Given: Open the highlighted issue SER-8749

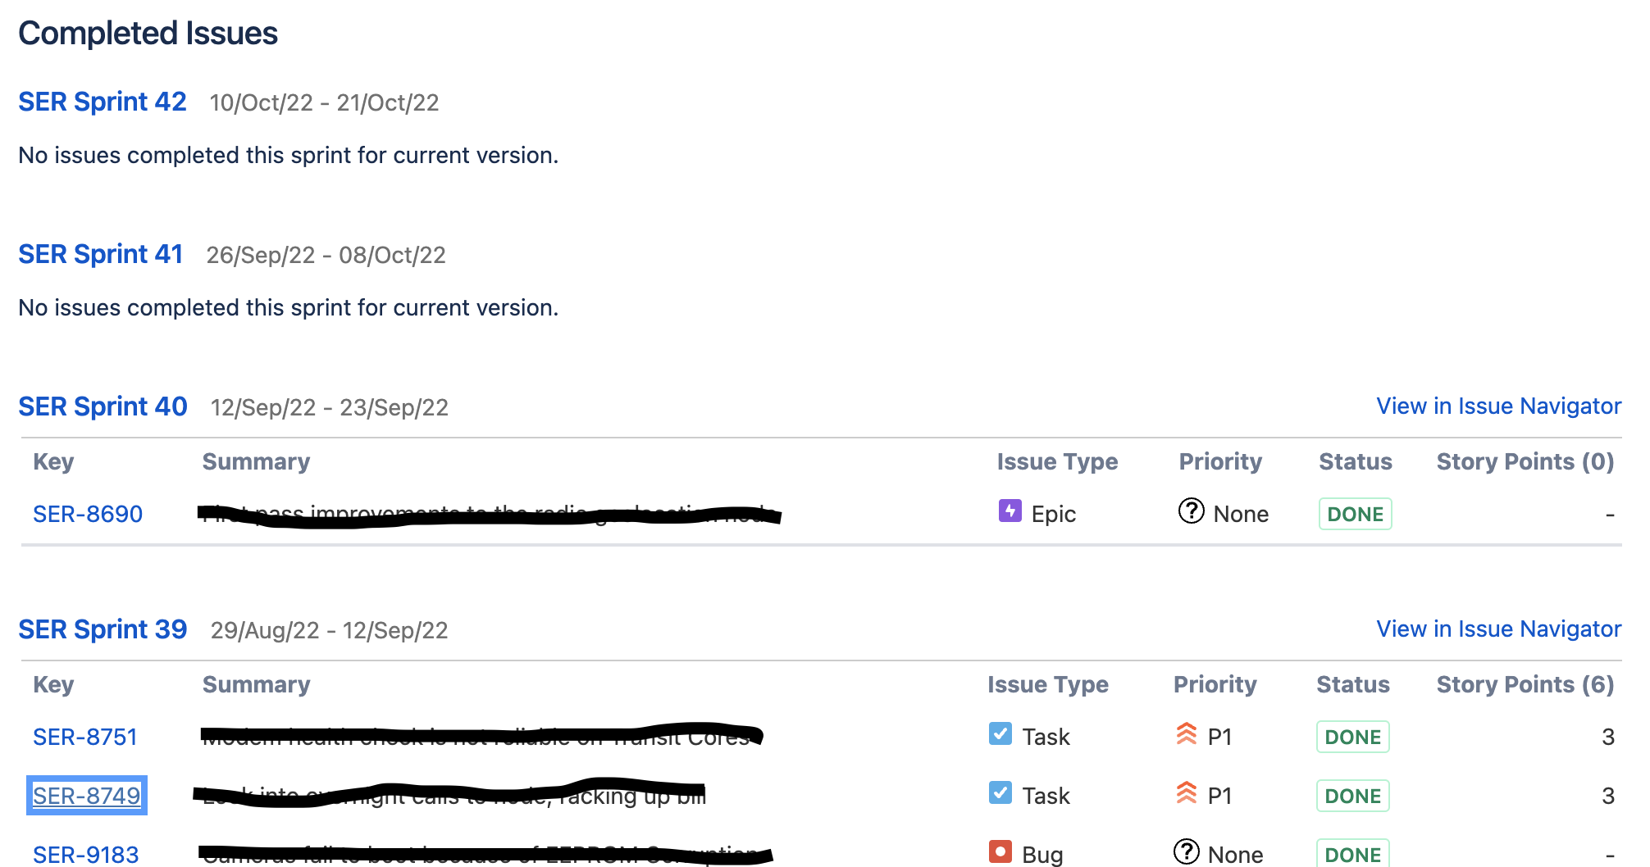Looking at the screenshot, I should (86, 794).
